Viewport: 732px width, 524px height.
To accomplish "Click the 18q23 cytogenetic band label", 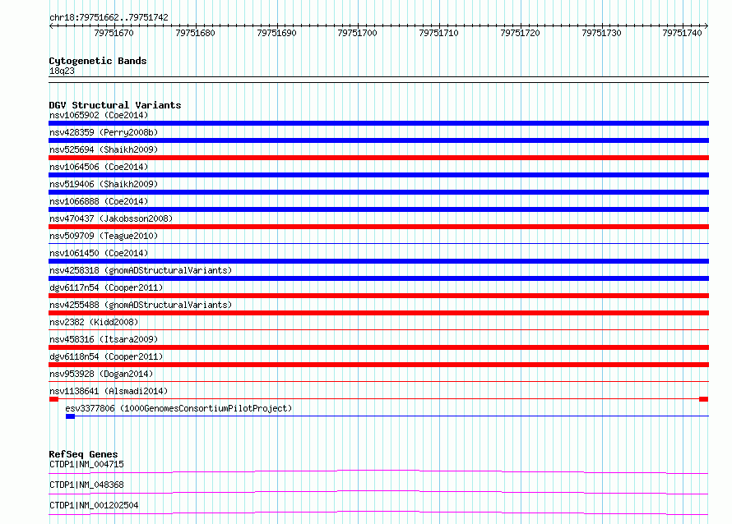I will tap(62, 71).
